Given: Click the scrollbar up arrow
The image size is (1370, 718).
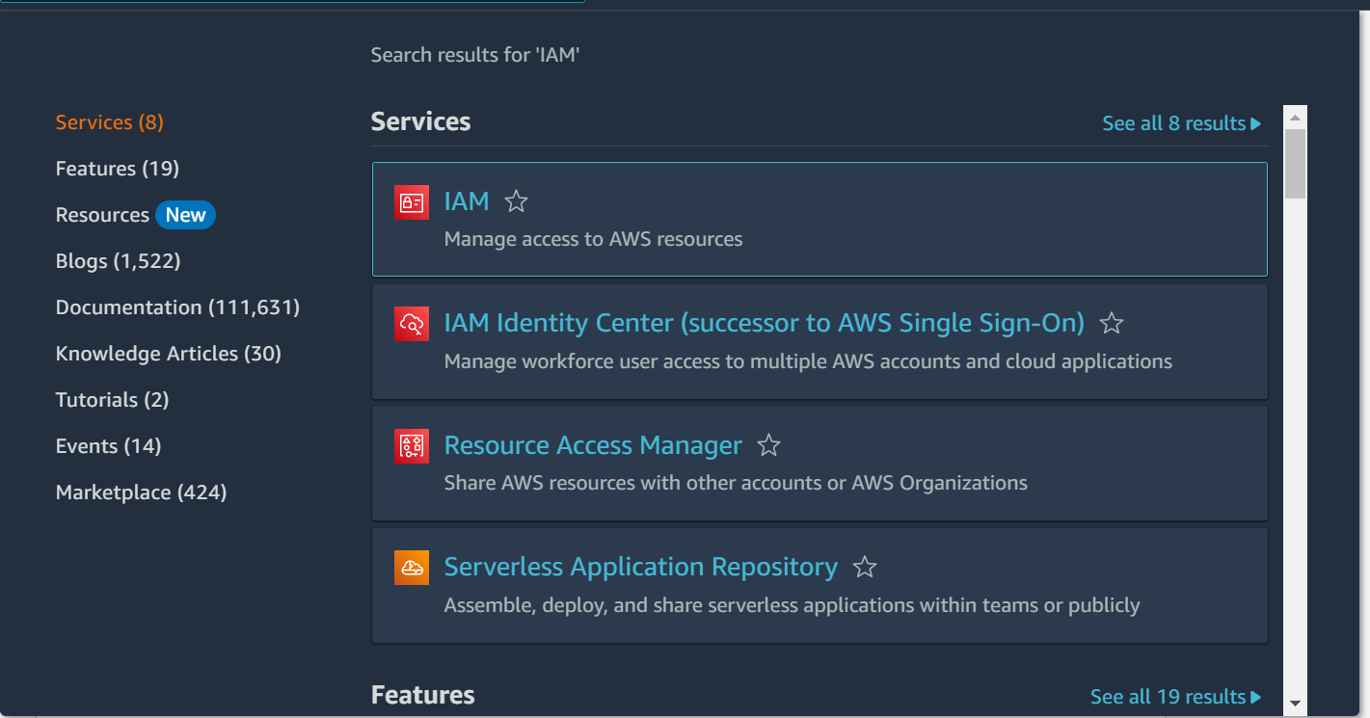Looking at the screenshot, I should tap(1295, 118).
